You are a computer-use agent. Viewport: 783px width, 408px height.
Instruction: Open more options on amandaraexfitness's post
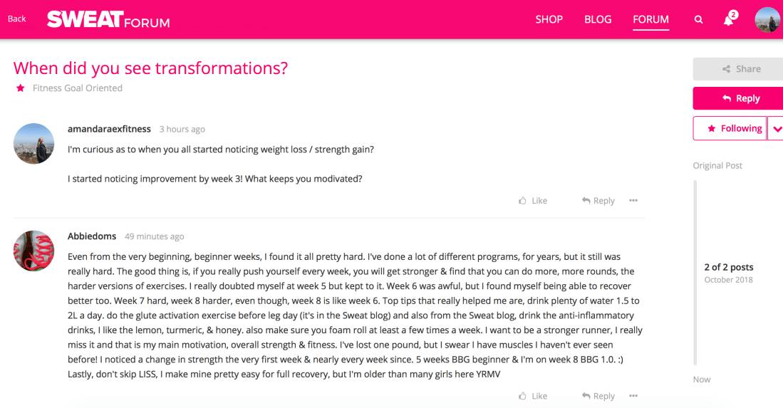(633, 201)
